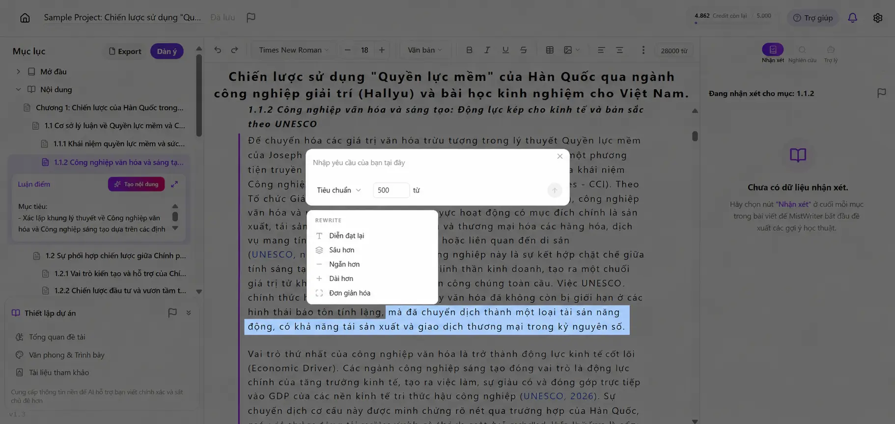
Task: Open Times New Roman font dropdown
Action: click(x=294, y=50)
